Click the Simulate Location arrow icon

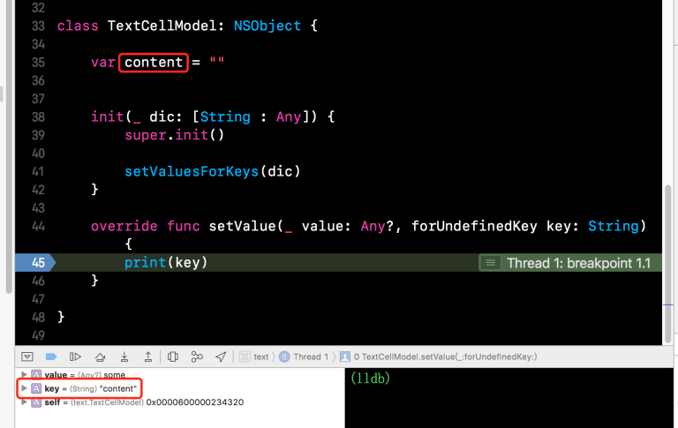[x=221, y=357]
